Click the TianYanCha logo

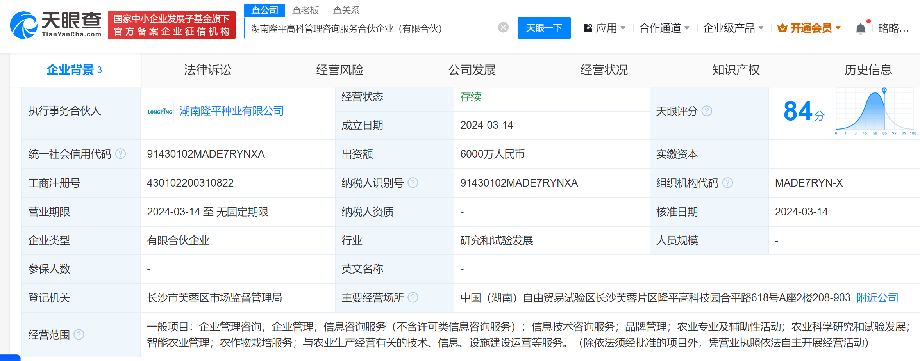[x=55, y=25]
